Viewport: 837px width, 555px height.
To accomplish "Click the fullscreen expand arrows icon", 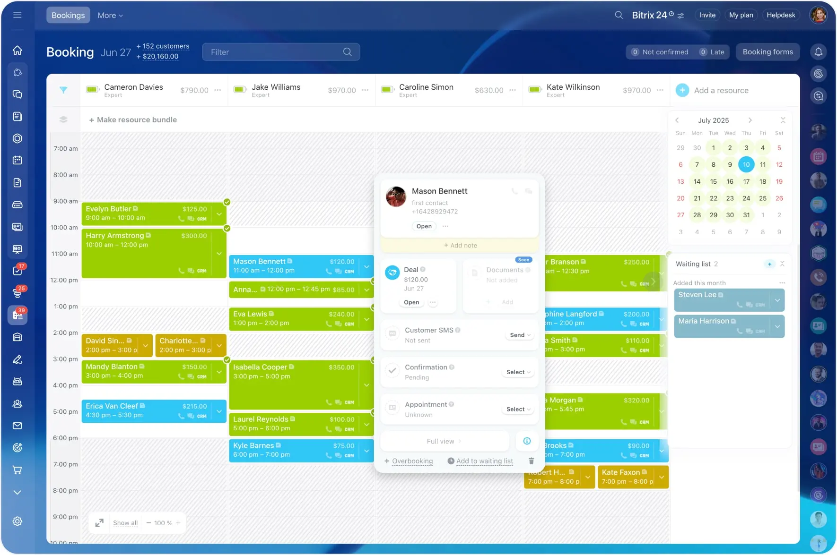I will pyautogui.click(x=99, y=523).
